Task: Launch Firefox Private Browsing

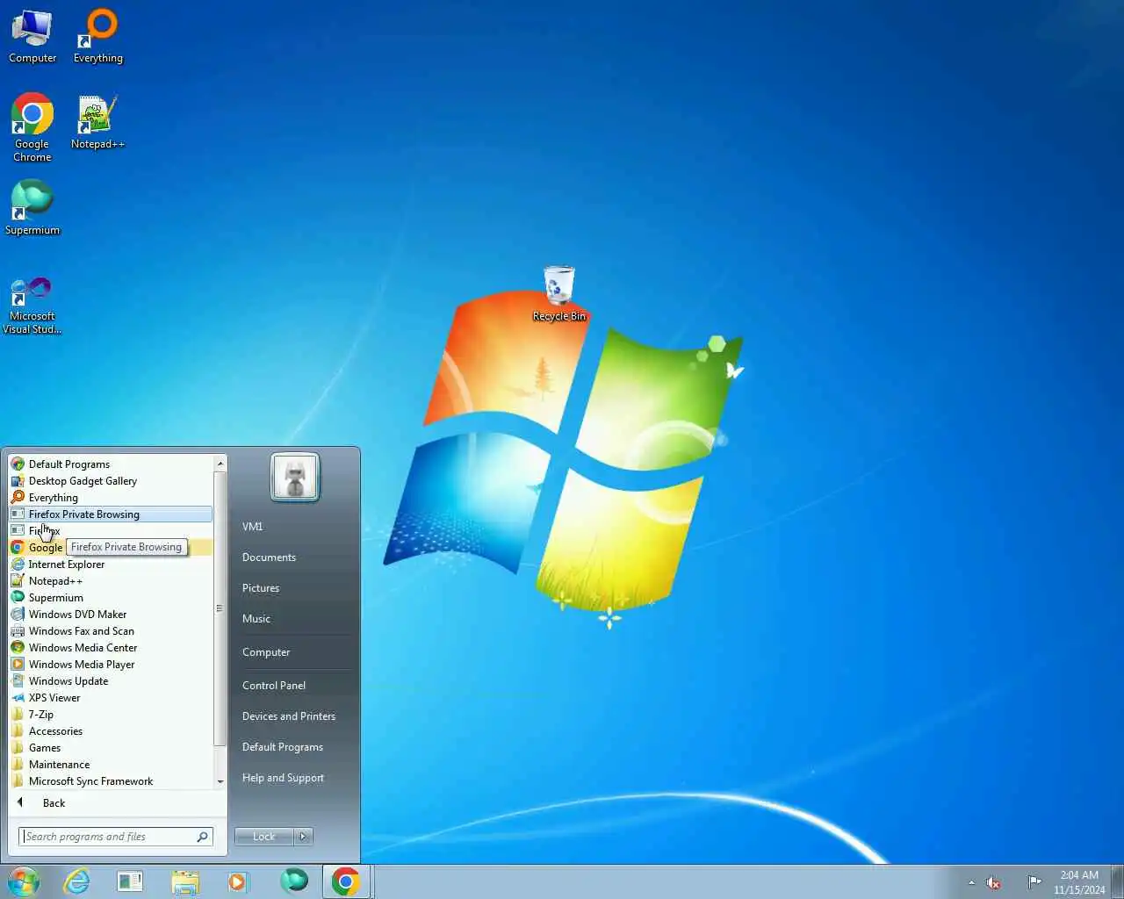Action: [x=111, y=514]
